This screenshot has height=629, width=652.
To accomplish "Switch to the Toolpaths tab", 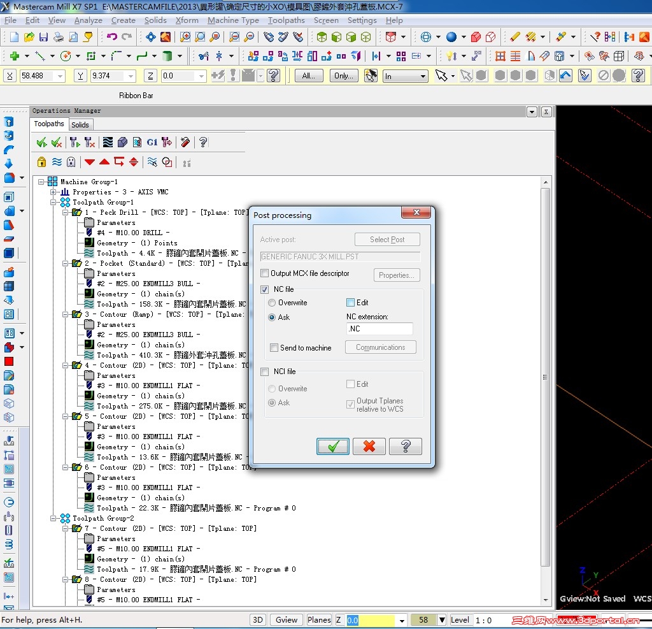I will [49, 124].
